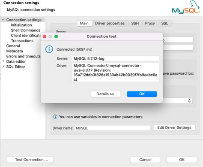The height and width of the screenshot is (167, 203).
Task: Click the MySQL dolphin logo
Action: [186, 7]
